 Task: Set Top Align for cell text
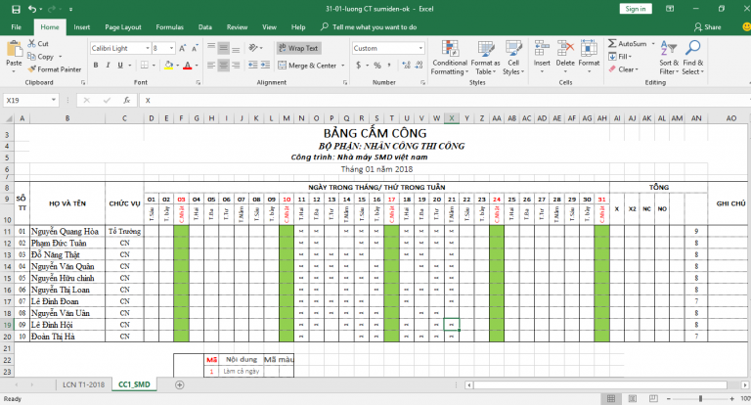(x=211, y=48)
